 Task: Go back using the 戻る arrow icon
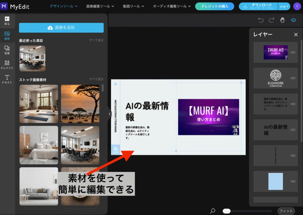(7, 19)
